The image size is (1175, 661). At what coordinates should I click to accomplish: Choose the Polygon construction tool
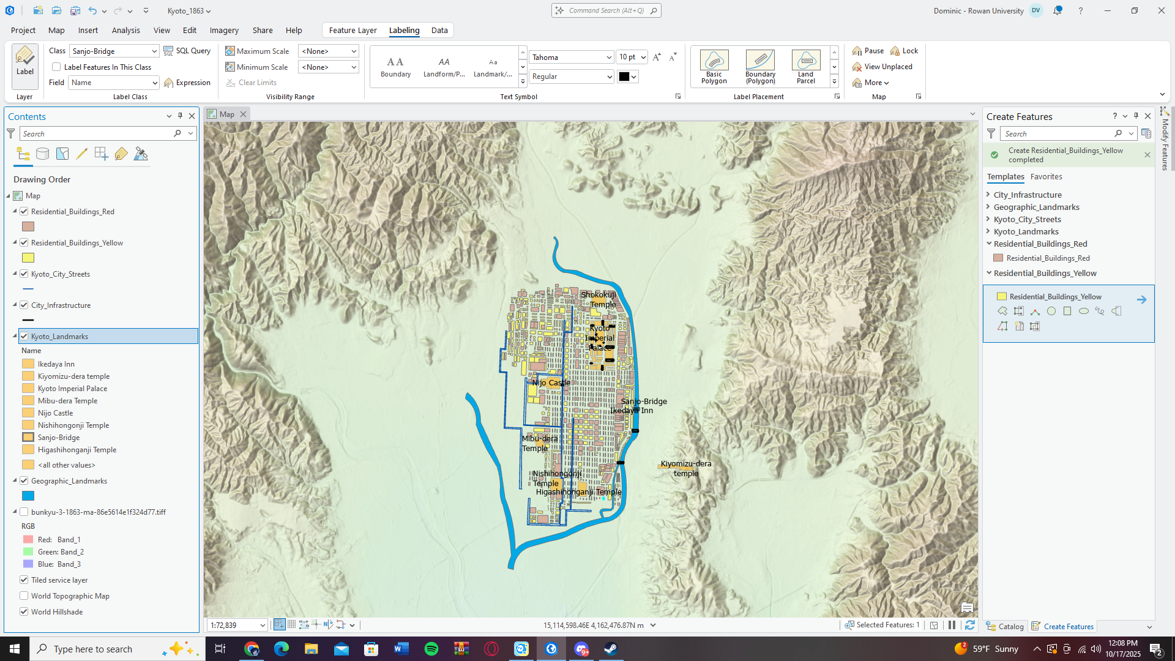tap(1002, 311)
